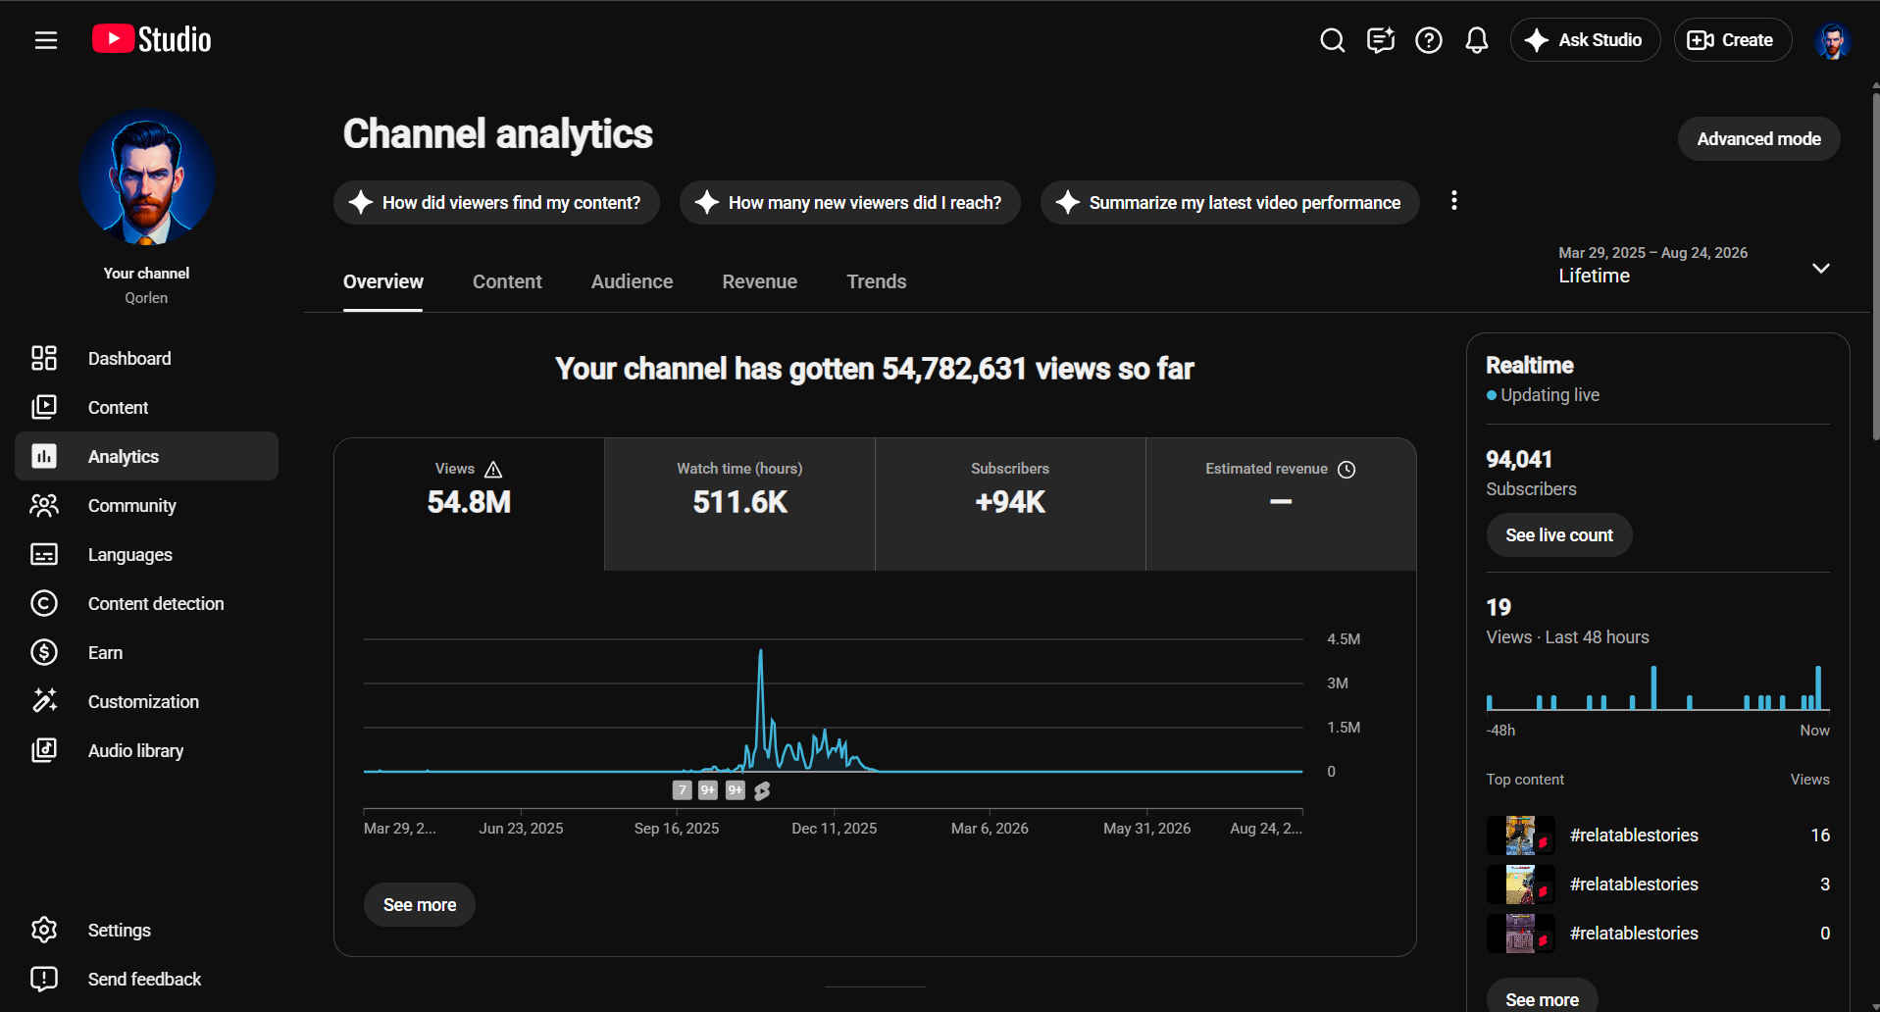Open the help question mark icon
Viewport: 1880px width, 1012px height.
point(1429,40)
